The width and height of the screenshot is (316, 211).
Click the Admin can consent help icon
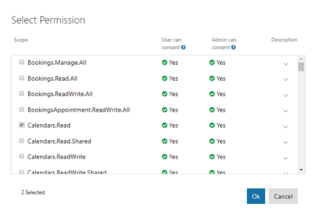coord(233,48)
